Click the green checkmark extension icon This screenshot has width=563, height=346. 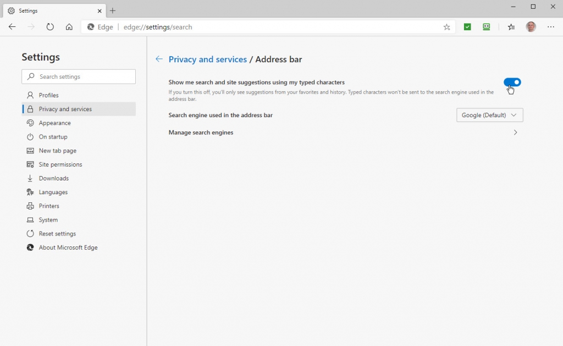pyautogui.click(x=467, y=26)
